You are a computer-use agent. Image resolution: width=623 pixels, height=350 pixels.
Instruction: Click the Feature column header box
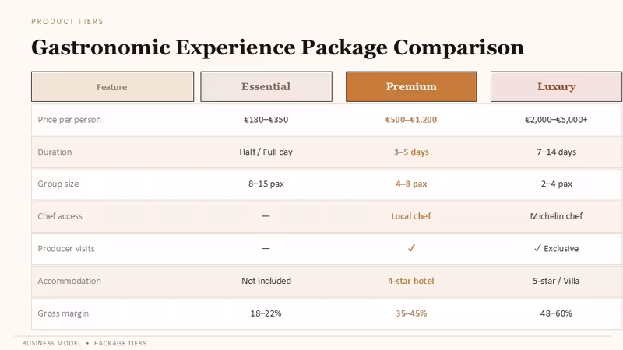[x=112, y=86]
